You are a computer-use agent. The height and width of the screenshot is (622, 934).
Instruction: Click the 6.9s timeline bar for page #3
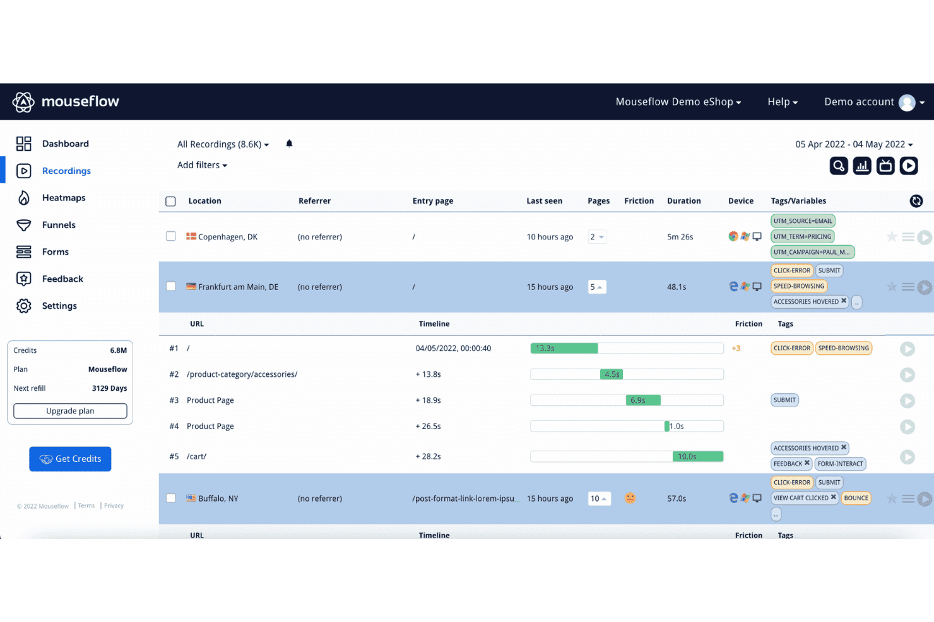pos(643,400)
